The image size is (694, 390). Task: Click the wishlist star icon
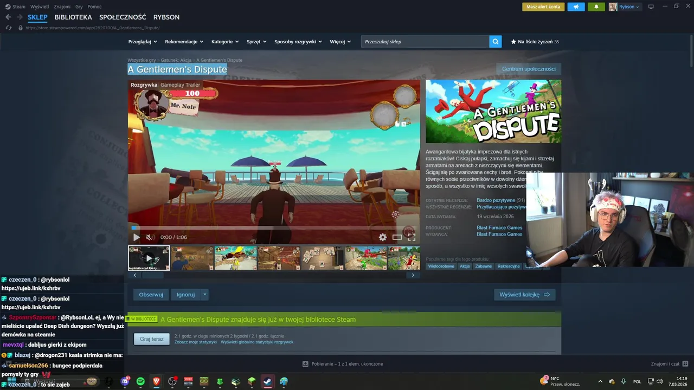point(513,42)
